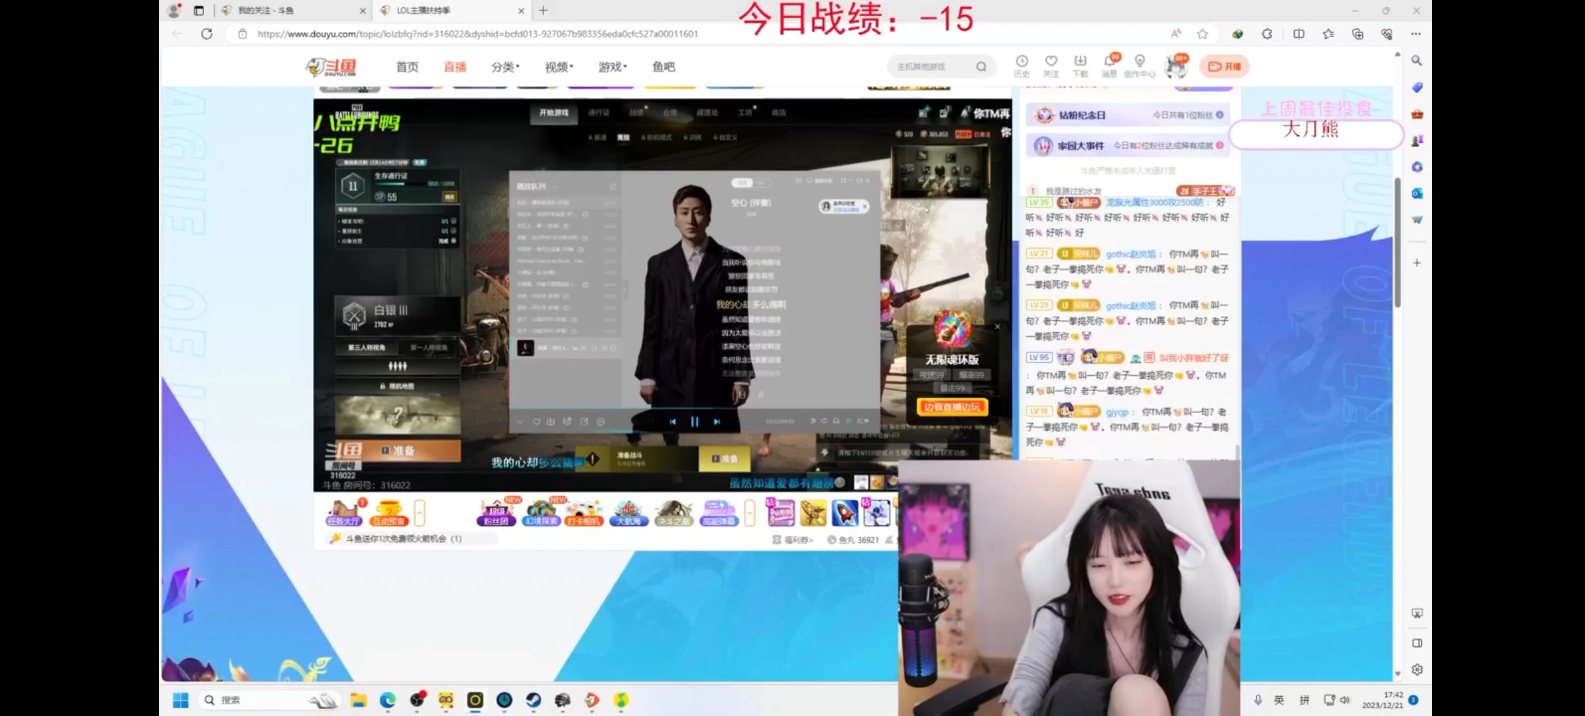Select the 直播 live tab
This screenshot has width=1585, height=716.
tap(455, 66)
